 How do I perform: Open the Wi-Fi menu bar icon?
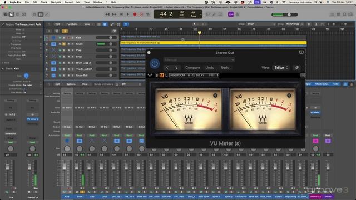pyautogui.click(x=284, y=2)
